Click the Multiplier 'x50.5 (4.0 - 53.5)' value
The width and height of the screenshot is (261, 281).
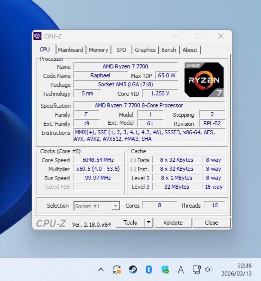(x=98, y=169)
